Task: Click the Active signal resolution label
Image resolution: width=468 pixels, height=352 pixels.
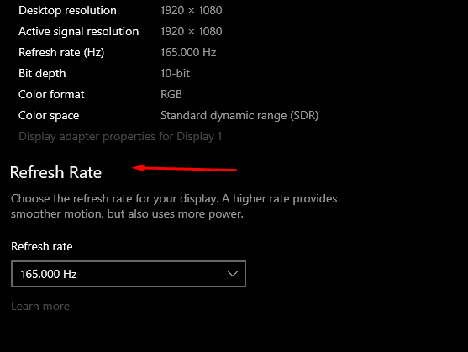Action: tap(78, 32)
